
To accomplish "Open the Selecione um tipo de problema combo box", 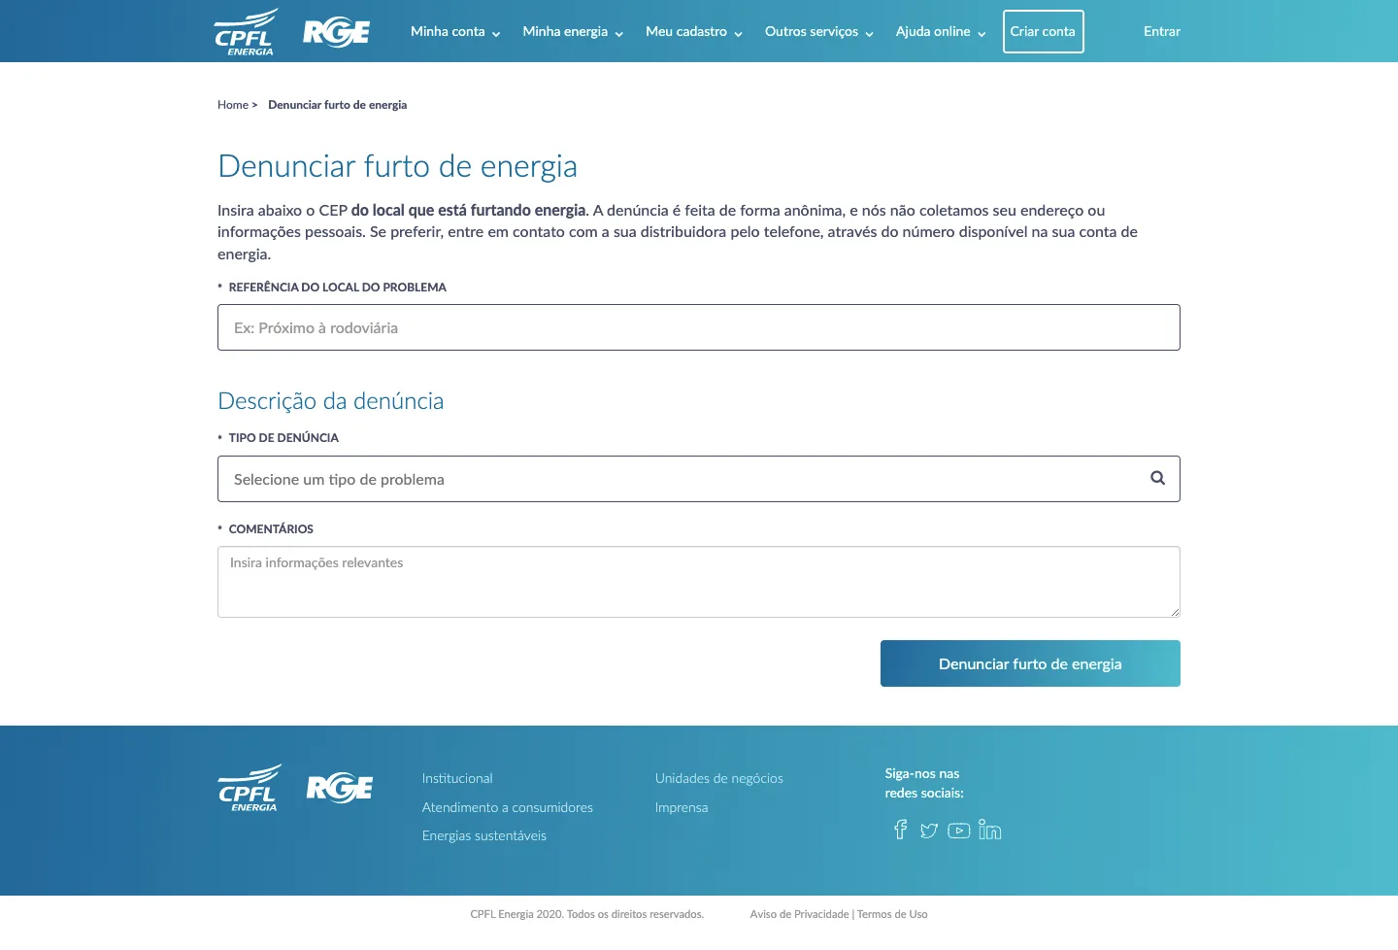I will 699,479.
